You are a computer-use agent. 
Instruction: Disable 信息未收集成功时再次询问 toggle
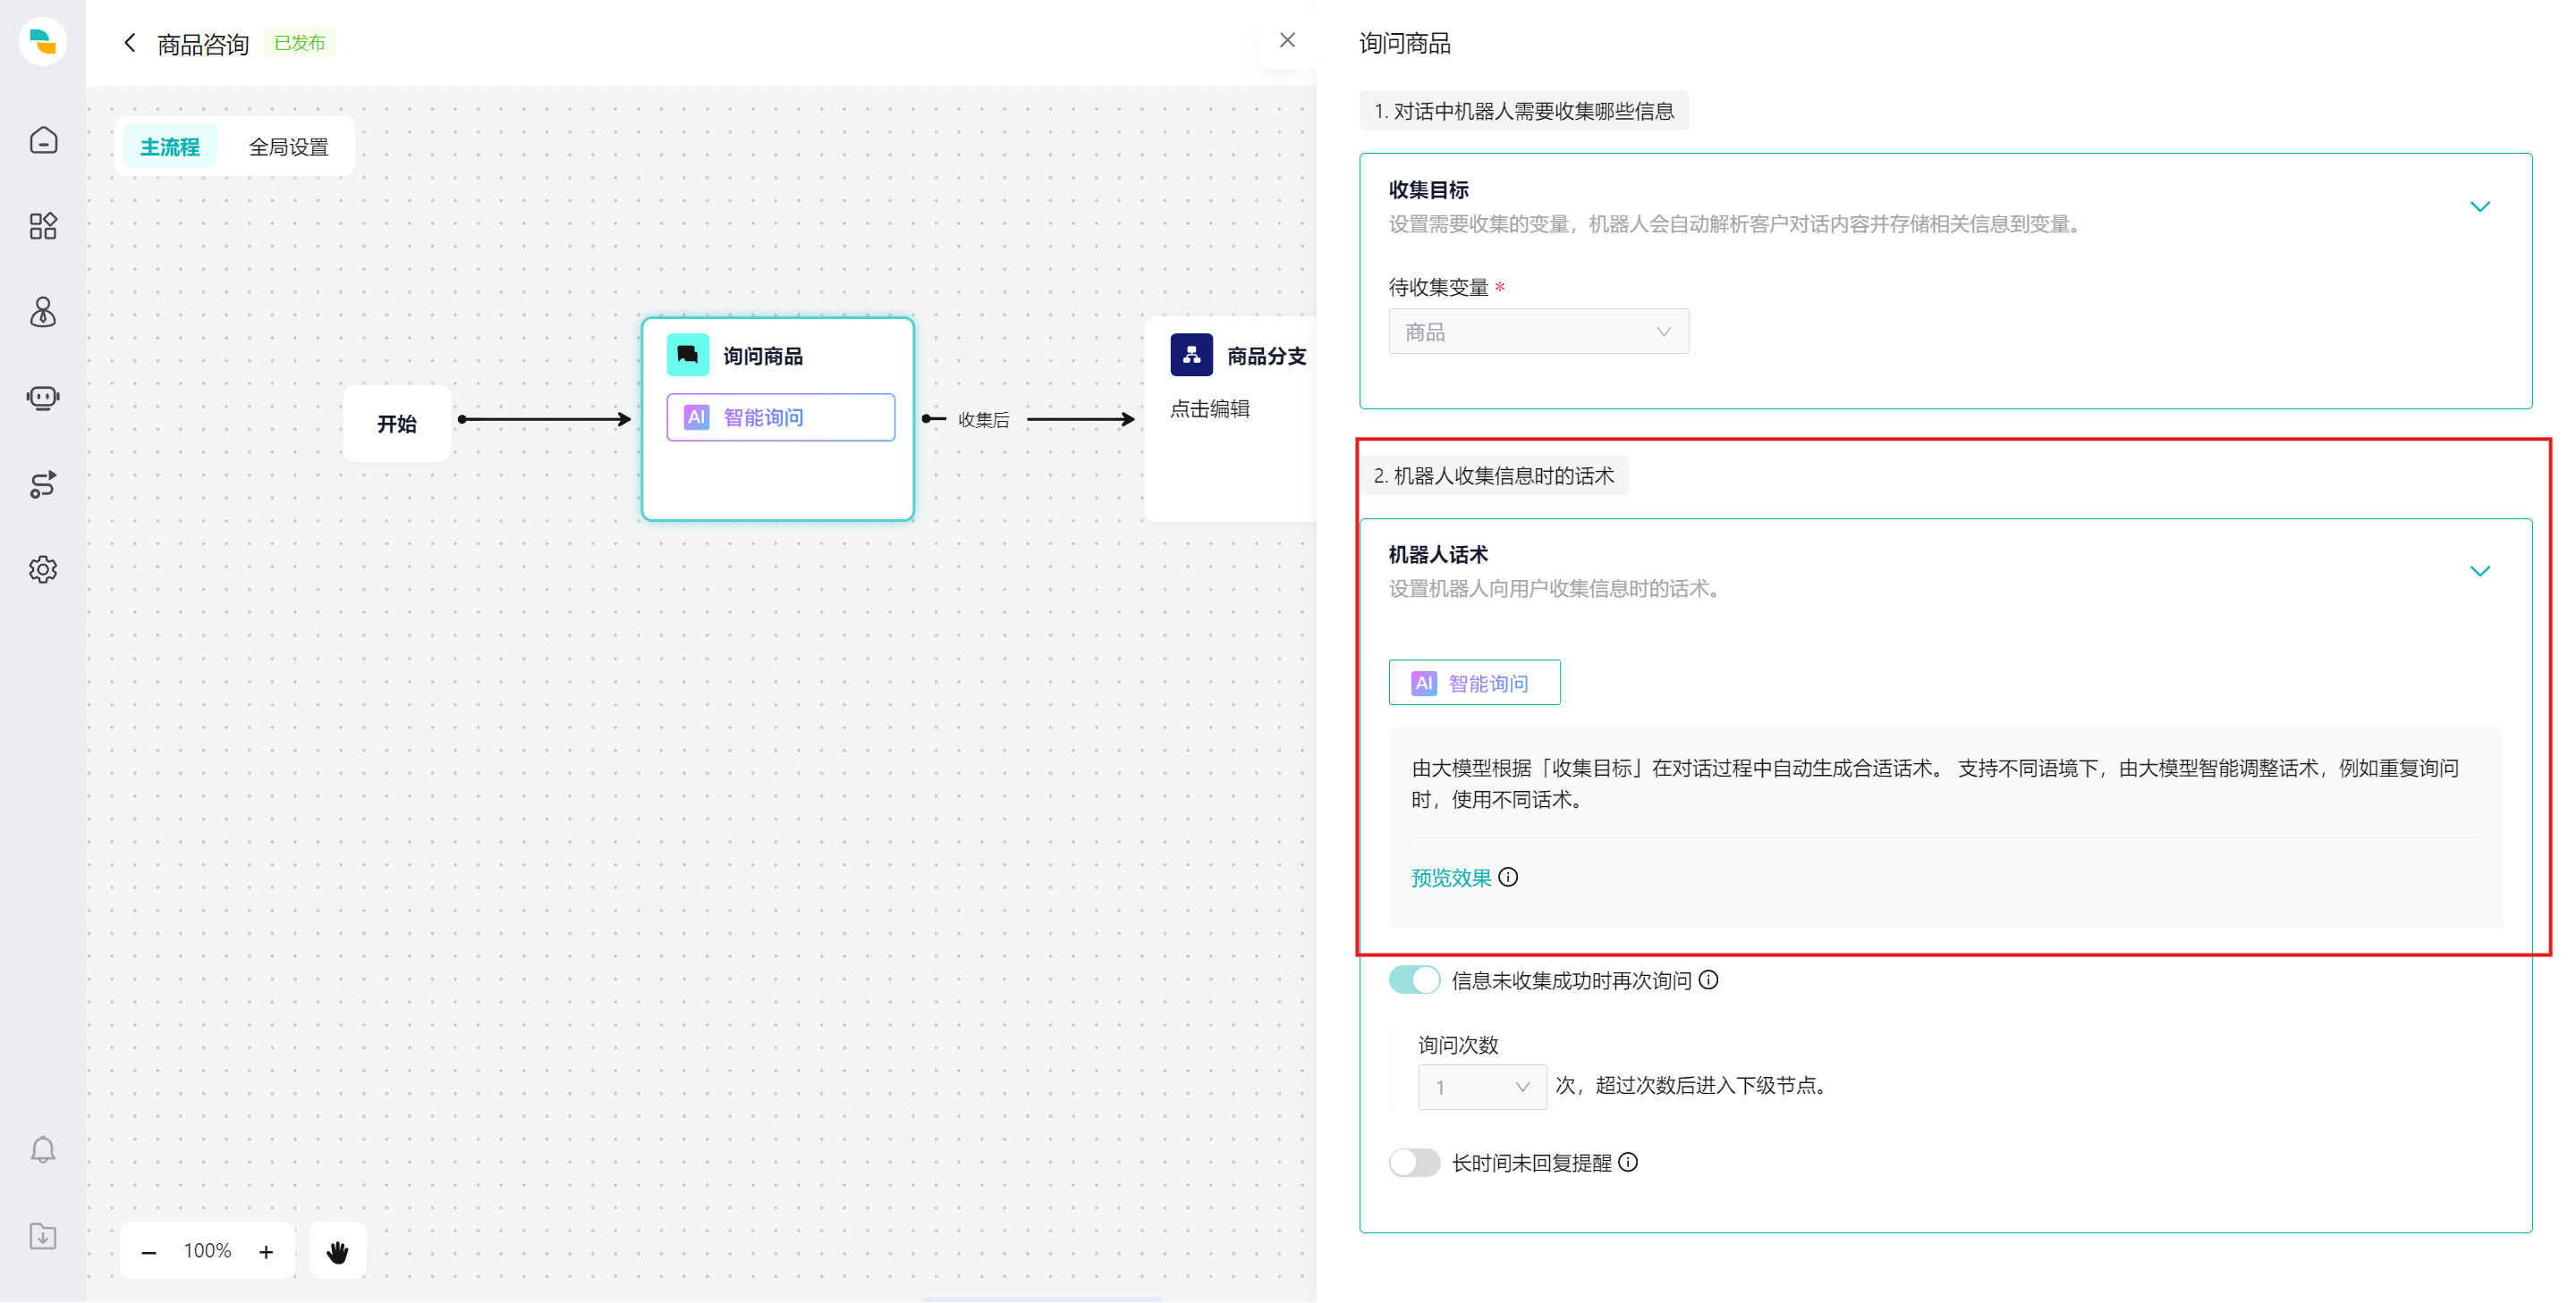[1414, 980]
